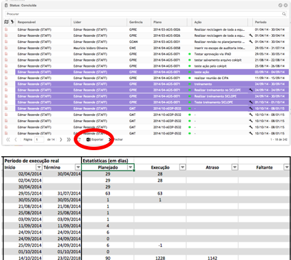Click the wrench icon in the 'Realizar treinamento no SICLOPE' row
This screenshot has width=291, height=260.
[x=251, y=90]
